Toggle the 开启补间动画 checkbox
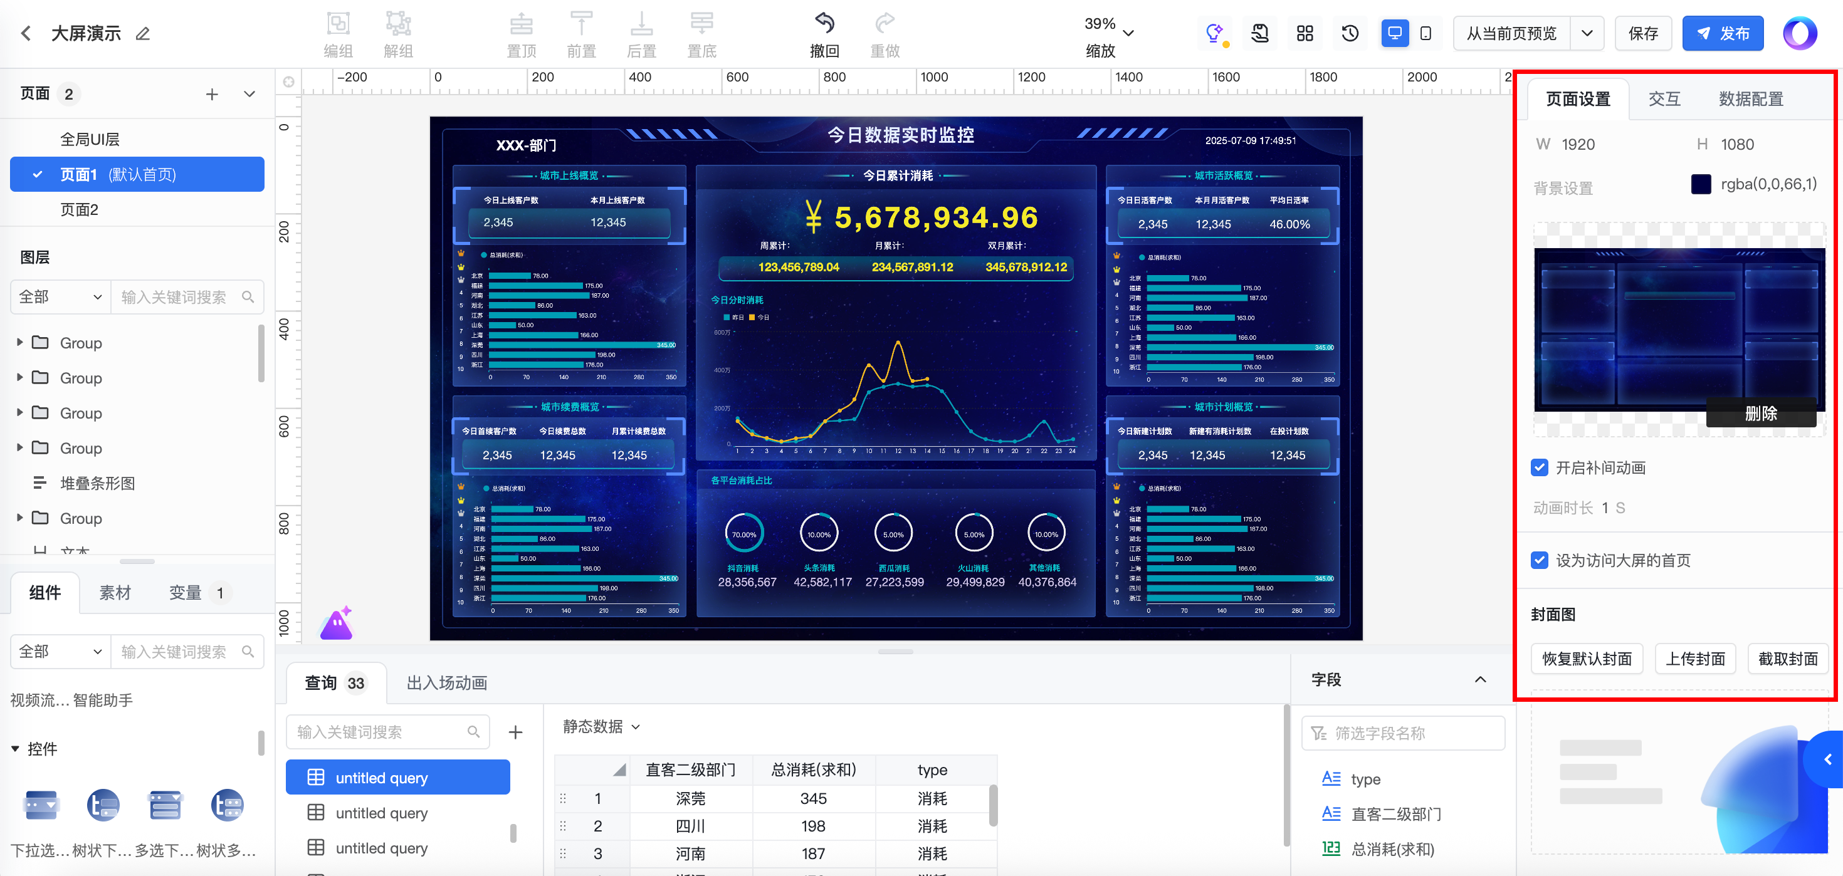Image resolution: width=1843 pixels, height=876 pixels. (x=1540, y=467)
